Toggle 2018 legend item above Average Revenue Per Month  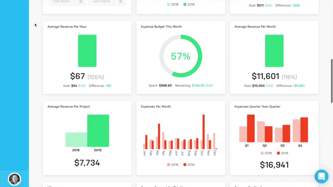point(172,4)
